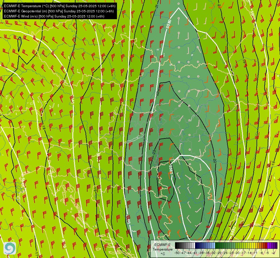
Task: Select the ECMWF-E Temperature 500 hPa title line
Action: (60, 6)
